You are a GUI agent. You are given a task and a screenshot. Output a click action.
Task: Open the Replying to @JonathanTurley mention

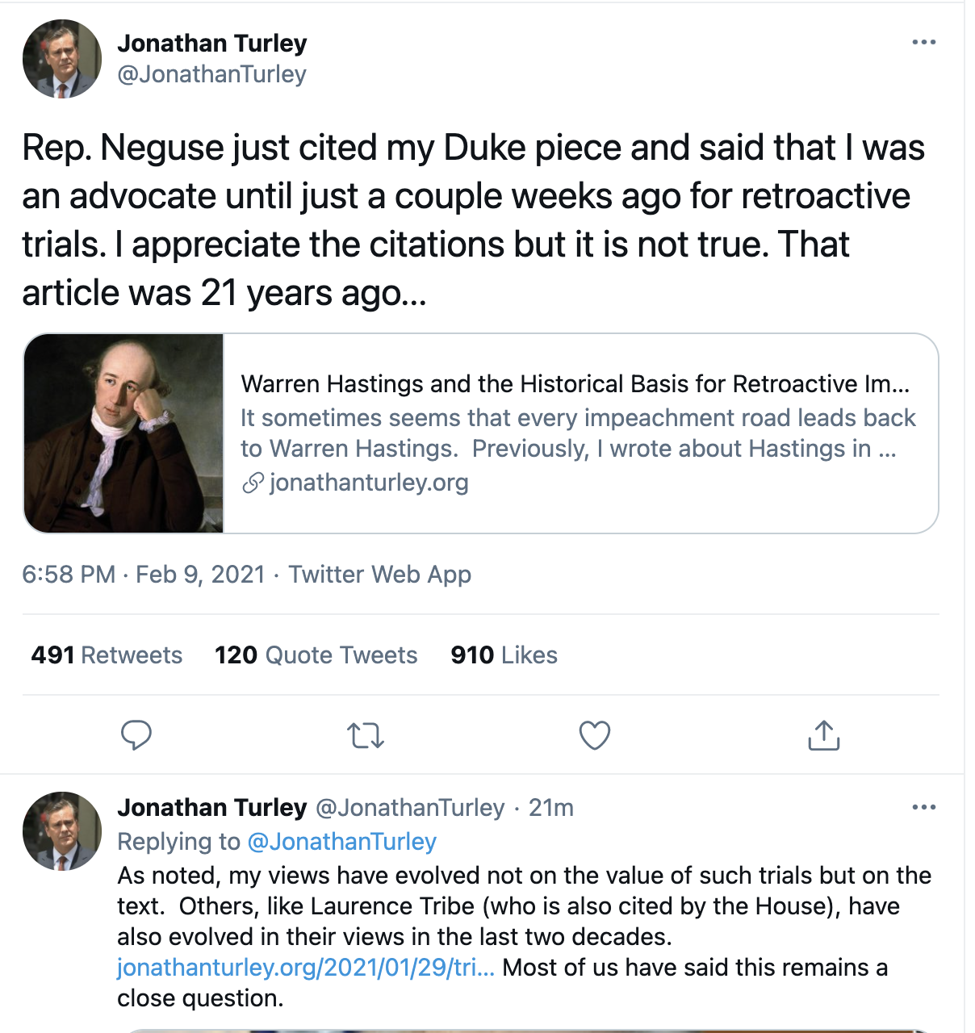(341, 842)
